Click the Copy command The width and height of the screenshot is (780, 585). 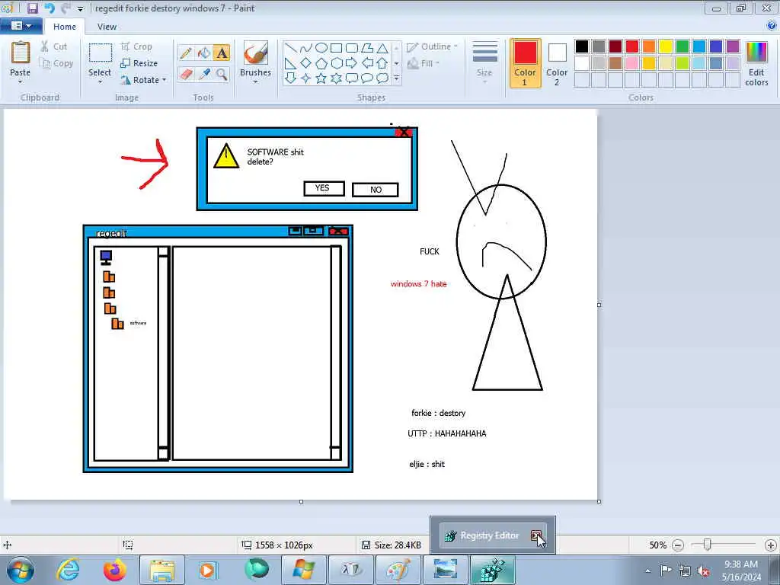tap(56, 63)
